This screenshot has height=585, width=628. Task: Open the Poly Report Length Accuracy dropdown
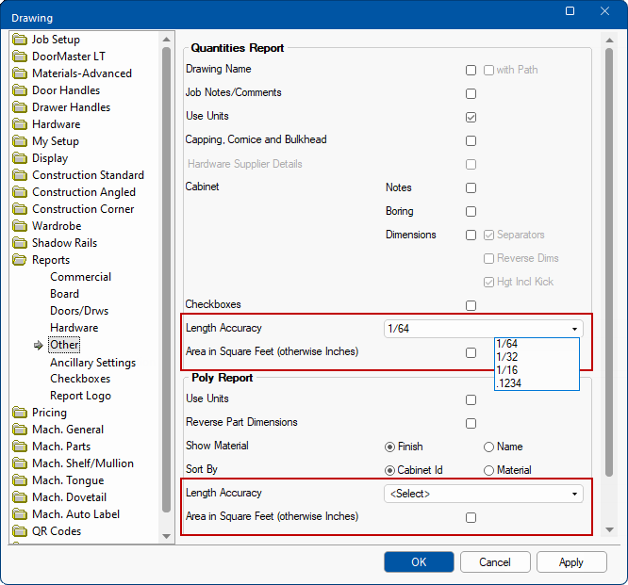(484, 494)
